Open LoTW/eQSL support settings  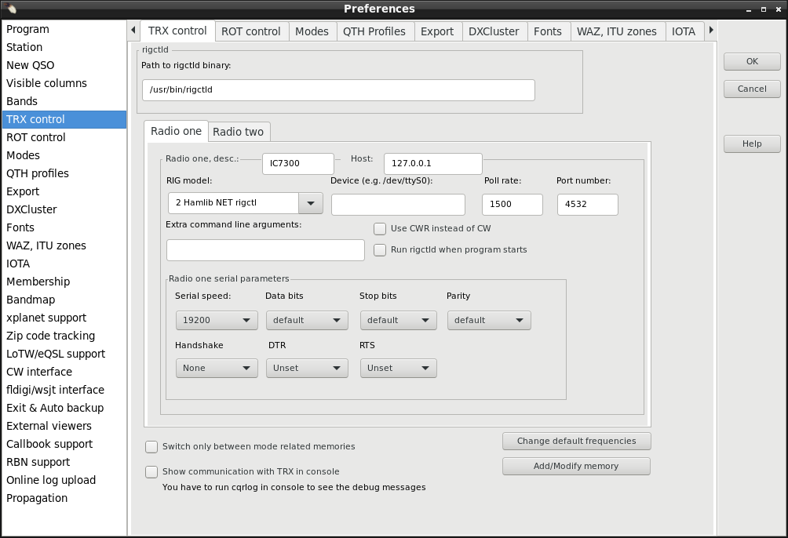coord(64,354)
